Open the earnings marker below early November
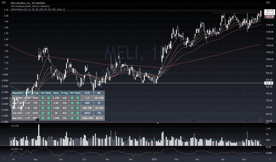The height and width of the screenshot is (162, 276). tap(110, 120)
